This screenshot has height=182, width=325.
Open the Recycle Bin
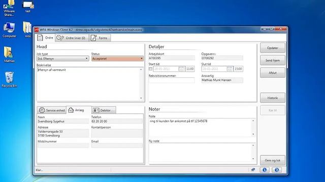[9, 80]
